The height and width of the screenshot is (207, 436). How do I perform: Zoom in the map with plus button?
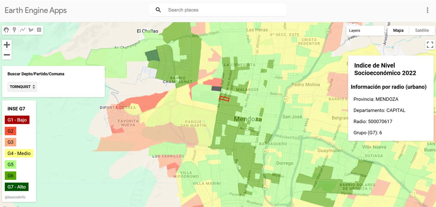(7, 45)
